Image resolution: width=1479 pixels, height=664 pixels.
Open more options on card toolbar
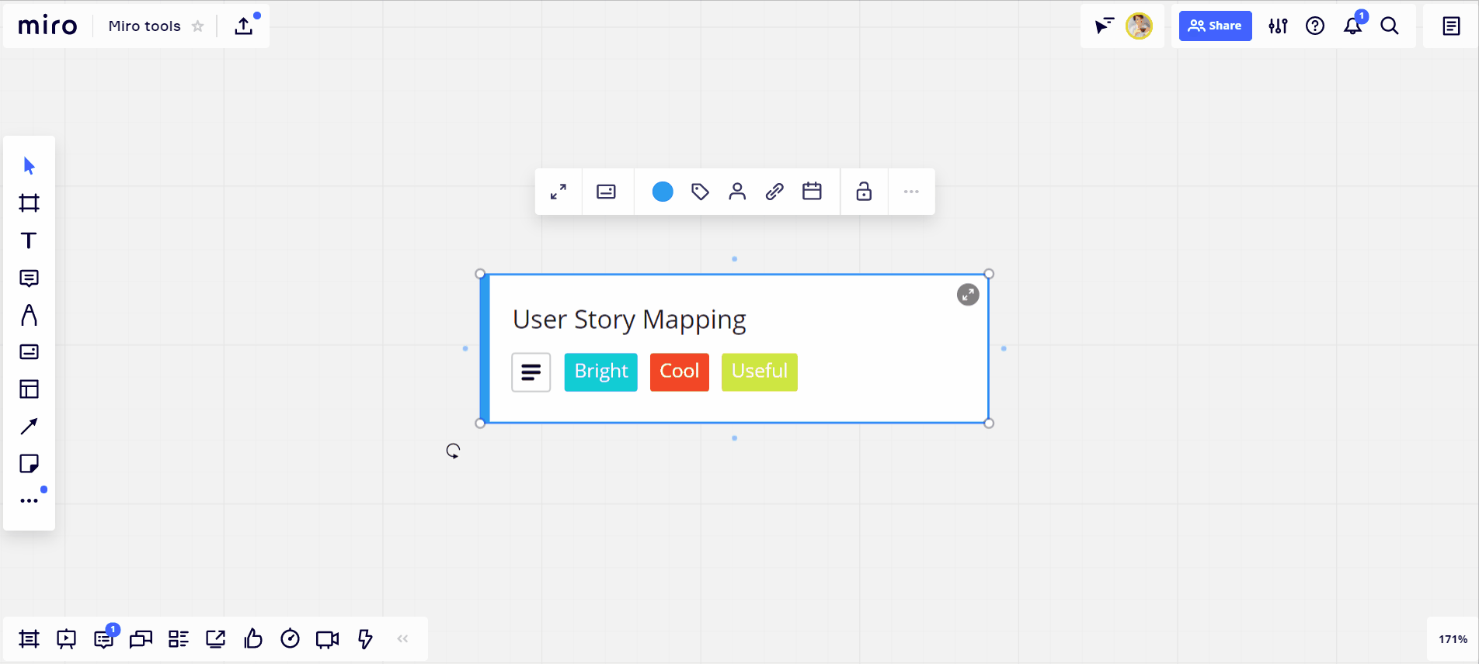click(911, 192)
